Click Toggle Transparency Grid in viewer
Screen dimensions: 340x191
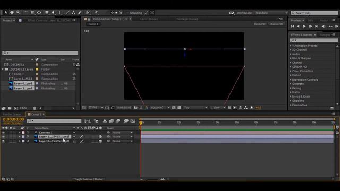180,108
